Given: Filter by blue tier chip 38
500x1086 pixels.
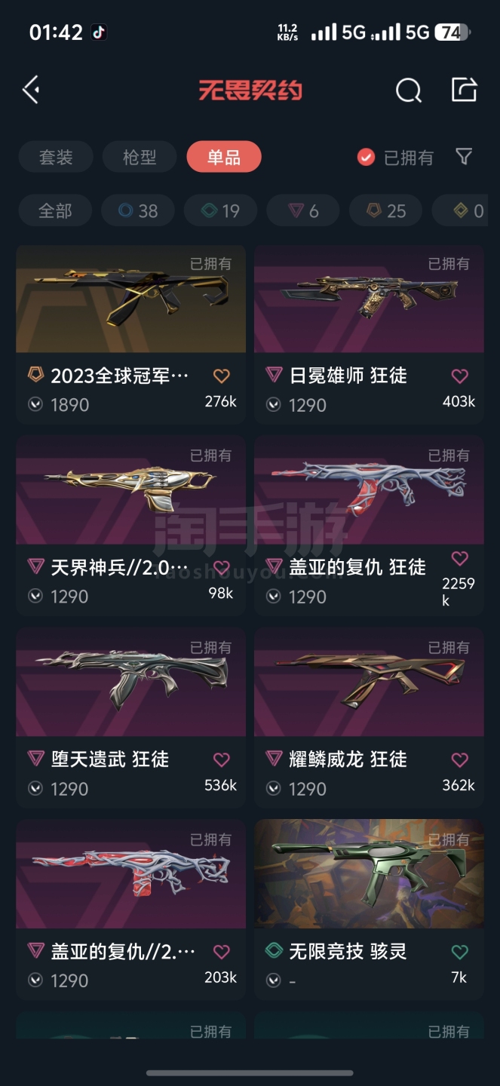Looking at the screenshot, I should pyautogui.click(x=138, y=211).
